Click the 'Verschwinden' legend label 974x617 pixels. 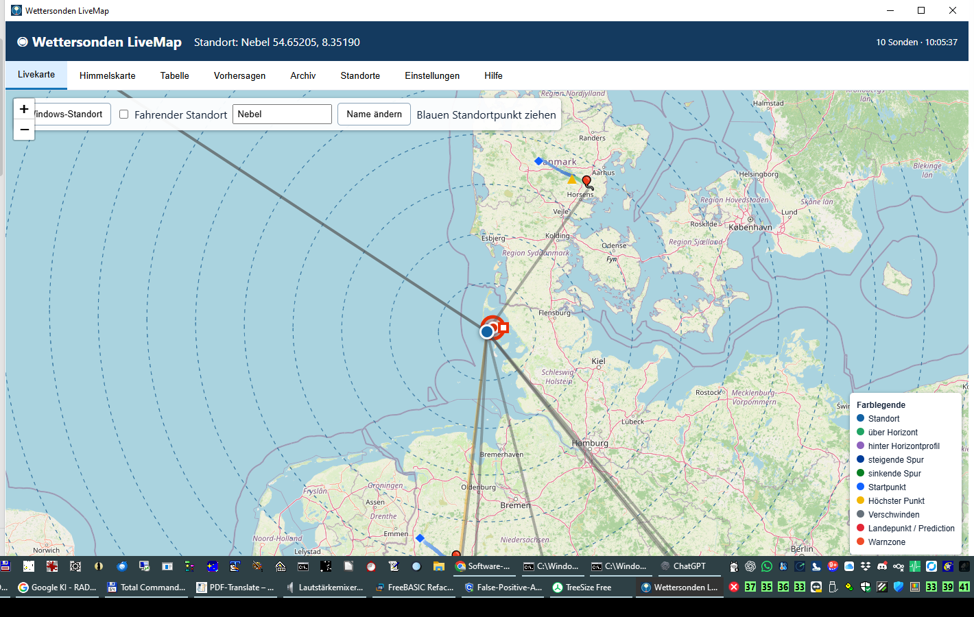894,515
